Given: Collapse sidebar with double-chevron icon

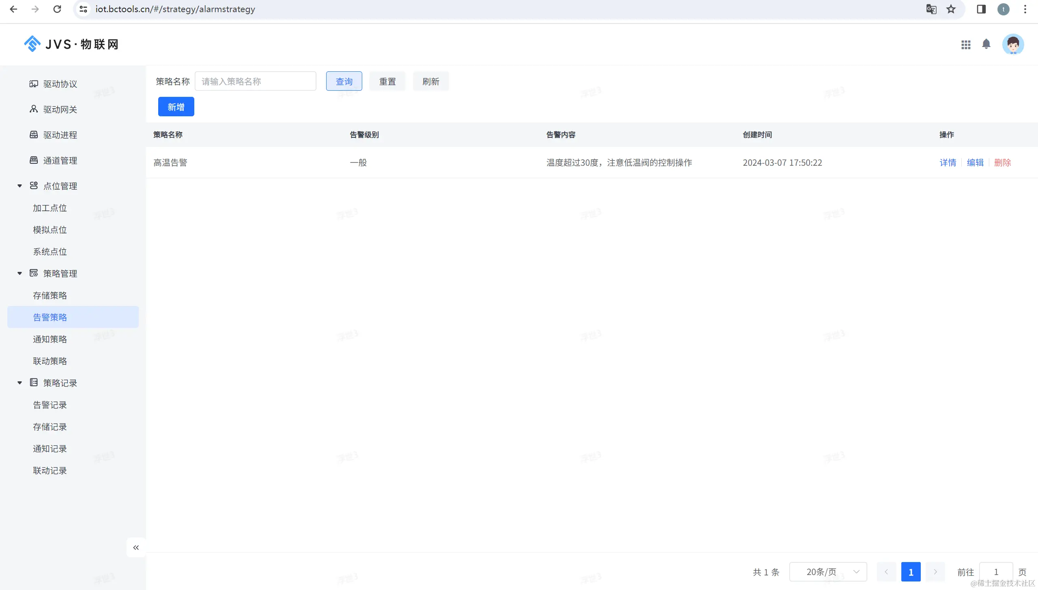Looking at the screenshot, I should click(x=136, y=547).
